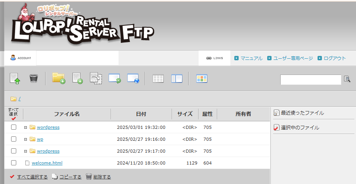Tick the checkbox for wordpress folder

[13, 127]
